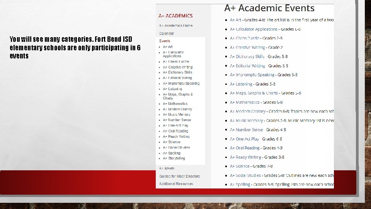This screenshot has width=371, height=209.
Task: Click A+ Chess Puzzle Grades 2-8 link
Action: [244, 38]
